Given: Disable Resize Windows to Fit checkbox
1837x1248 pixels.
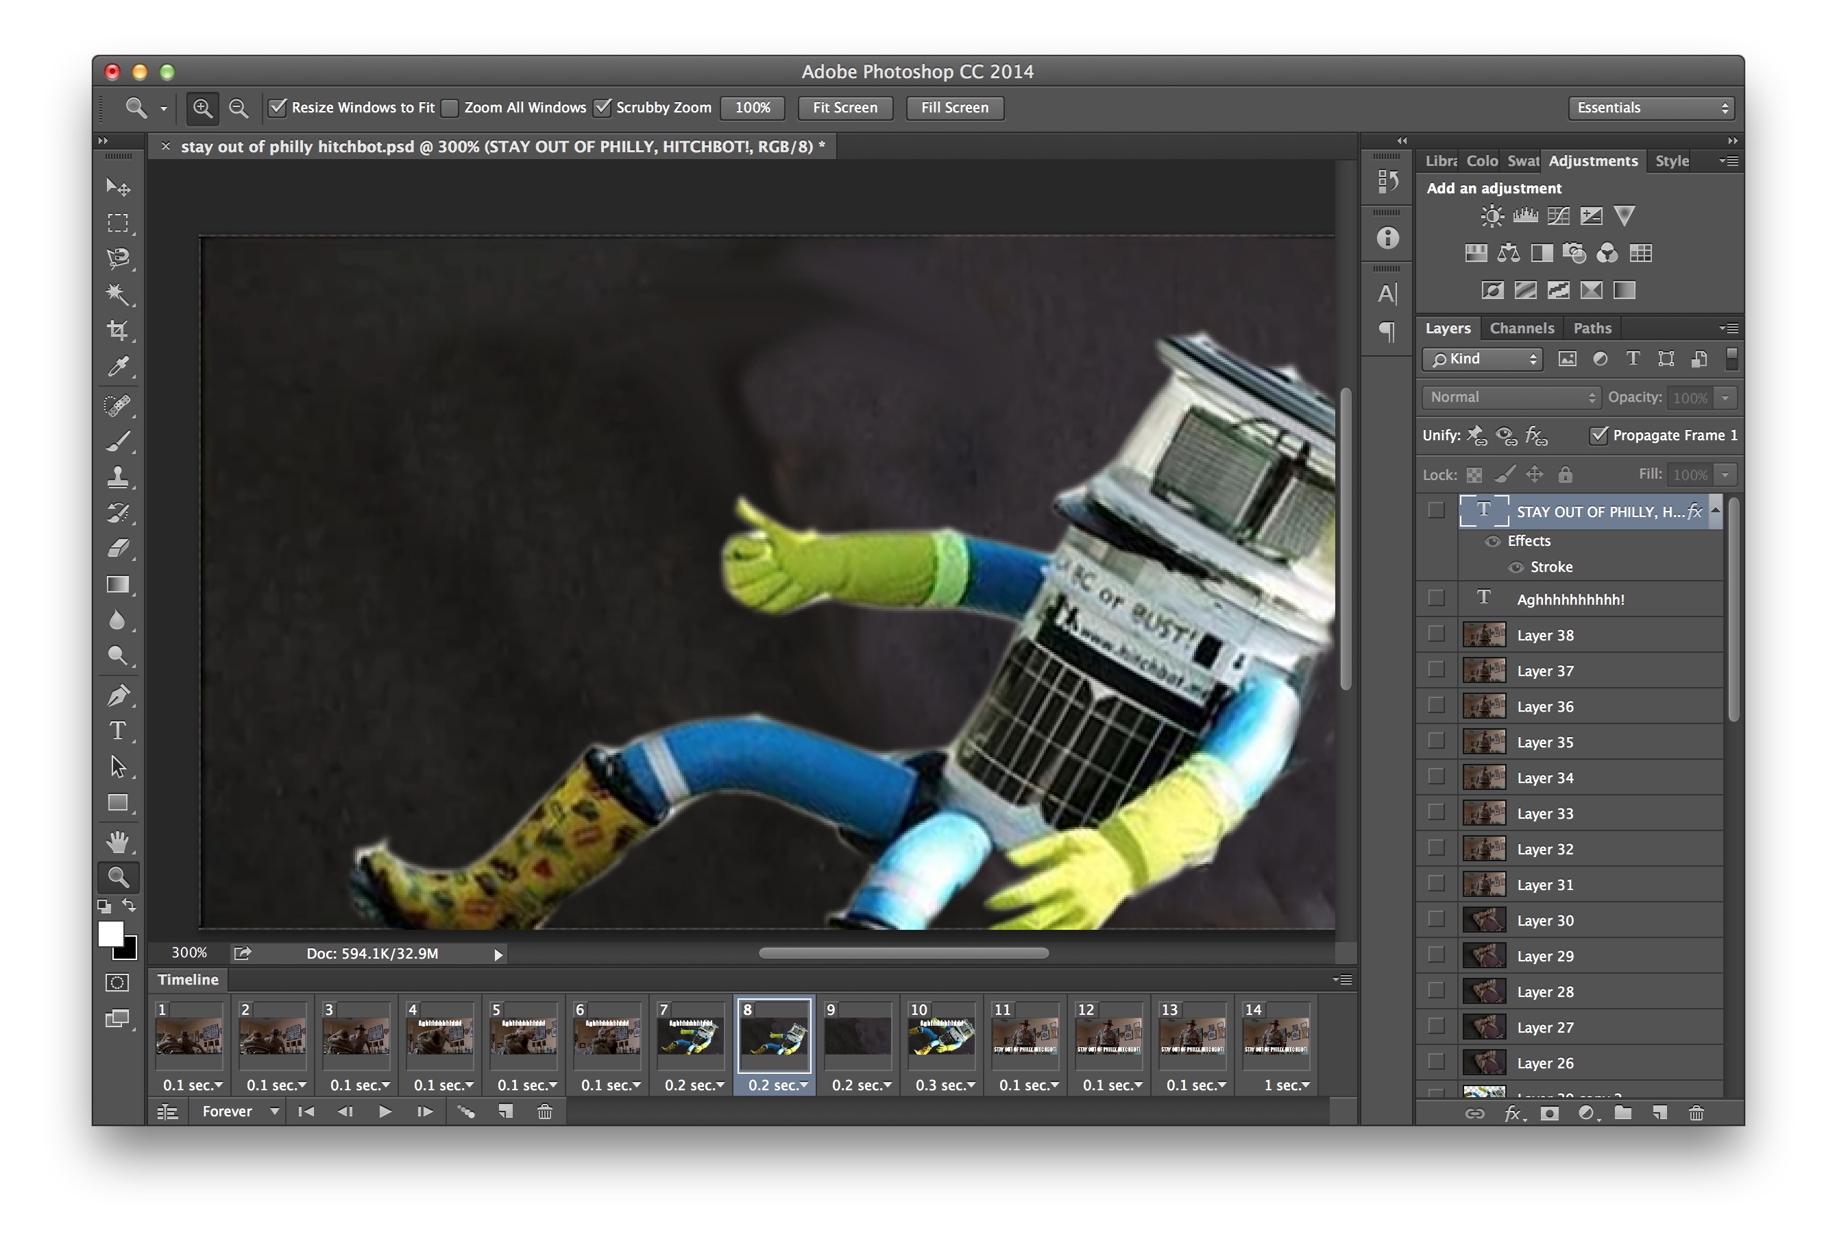Looking at the screenshot, I should pyautogui.click(x=278, y=108).
